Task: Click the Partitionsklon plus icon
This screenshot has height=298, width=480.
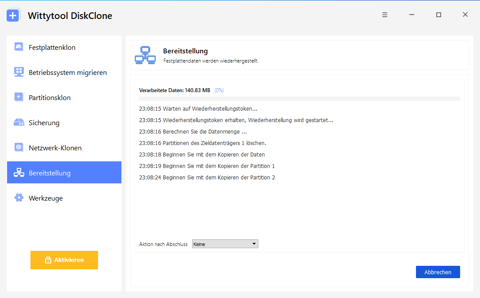Action: (x=19, y=97)
